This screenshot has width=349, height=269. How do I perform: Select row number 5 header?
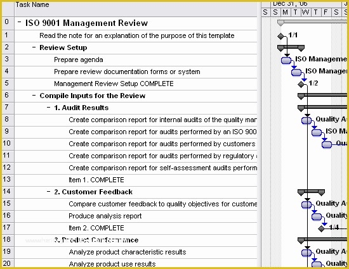pyautogui.click(x=8, y=84)
